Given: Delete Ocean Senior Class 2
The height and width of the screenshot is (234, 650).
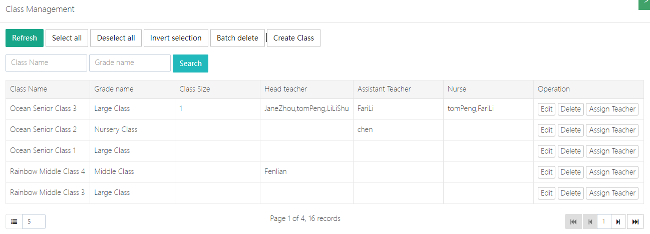Looking at the screenshot, I should coord(570,130).
